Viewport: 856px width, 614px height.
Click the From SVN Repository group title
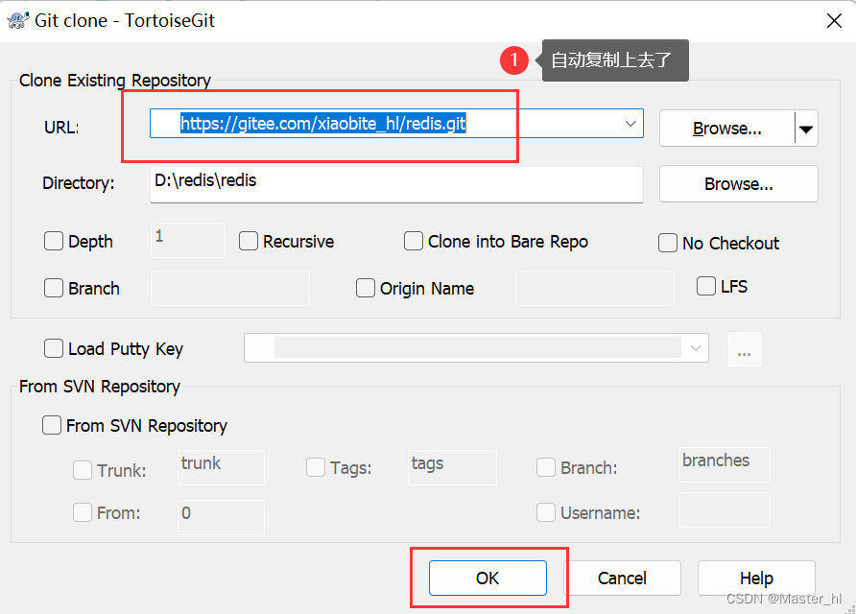100,387
